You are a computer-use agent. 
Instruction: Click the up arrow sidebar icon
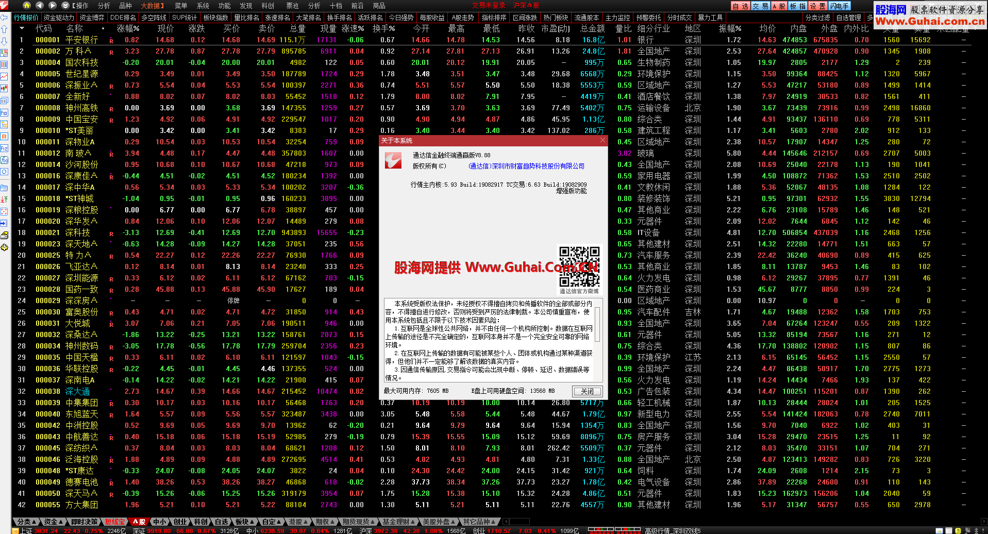[4, 29]
